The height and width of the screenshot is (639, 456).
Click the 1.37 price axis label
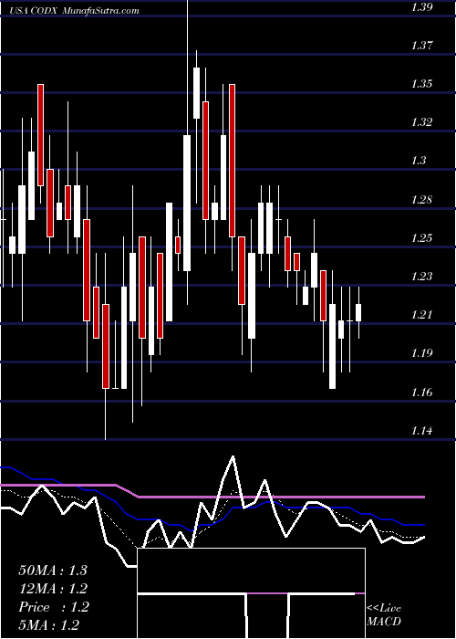click(x=421, y=46)
